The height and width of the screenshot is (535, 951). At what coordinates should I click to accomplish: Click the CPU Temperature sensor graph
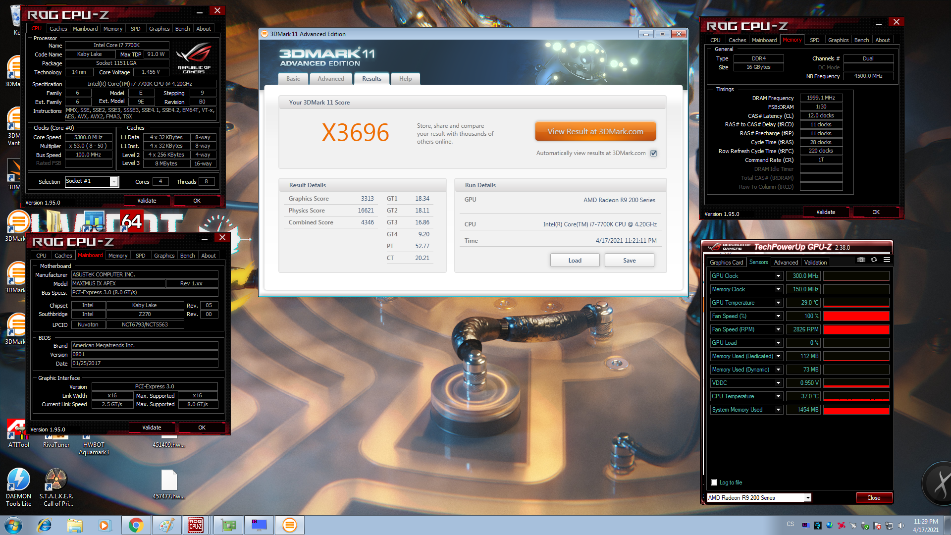point(856,396)
